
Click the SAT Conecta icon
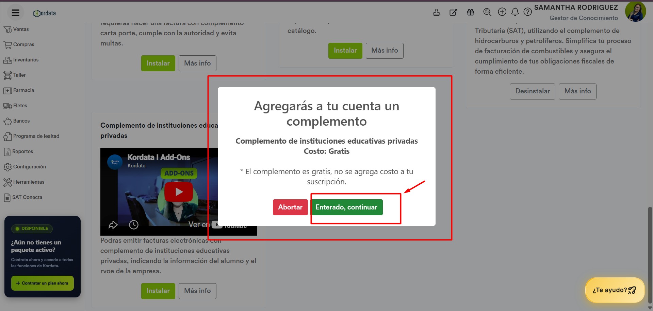[7, 198]
